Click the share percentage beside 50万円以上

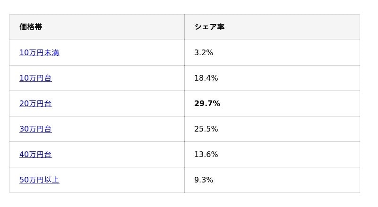(x=204, y=180)
